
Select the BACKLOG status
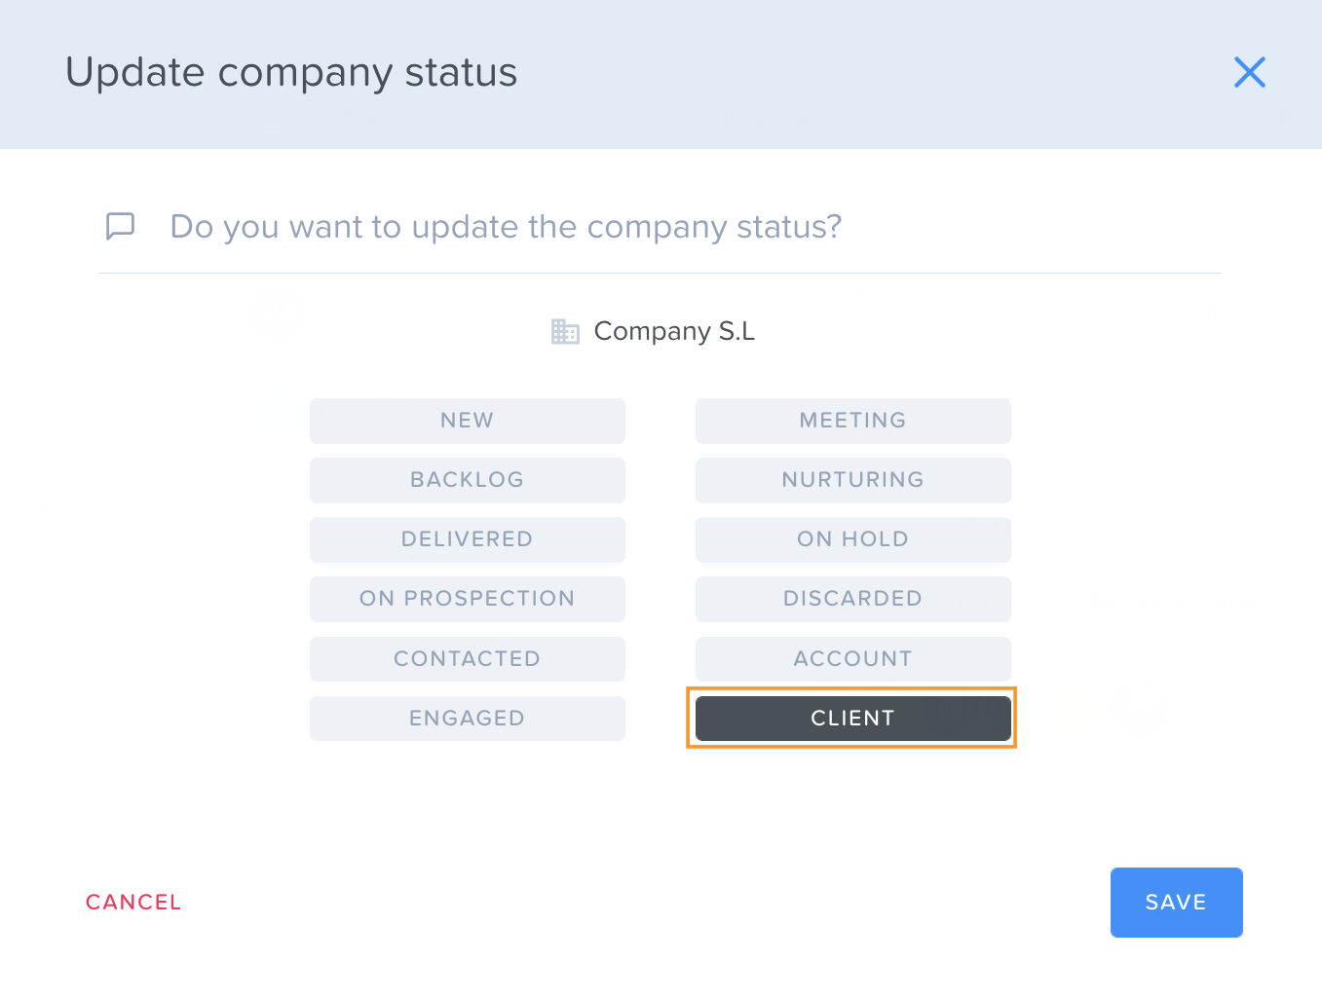click(x=468, y=480)
